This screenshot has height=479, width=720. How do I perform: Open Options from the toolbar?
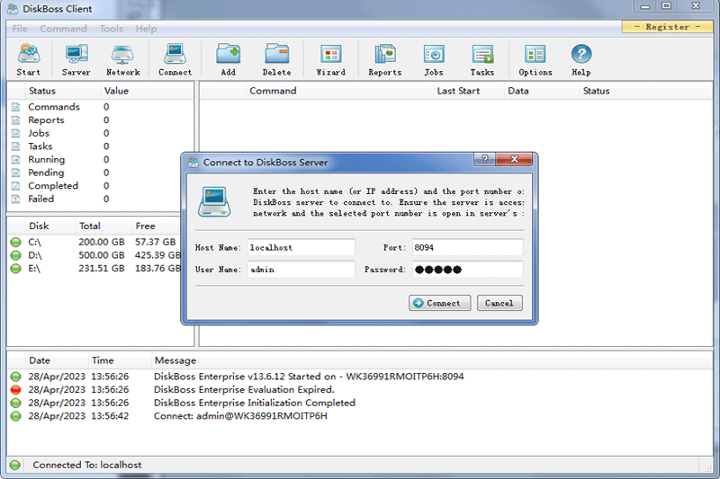535,59
